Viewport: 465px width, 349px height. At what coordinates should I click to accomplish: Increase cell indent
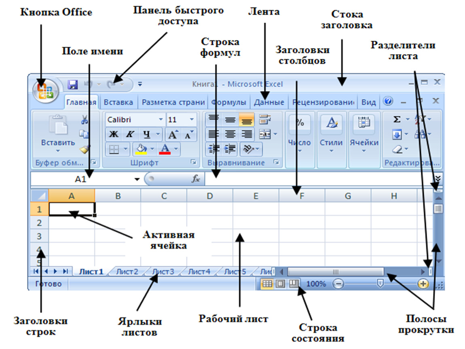(x=230, y=149)
